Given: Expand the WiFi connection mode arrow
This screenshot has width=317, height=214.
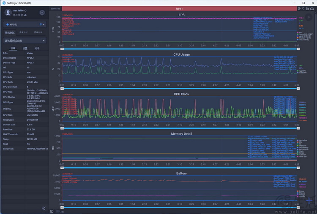Looking at the screenshot, I should [x=44, y=24].
